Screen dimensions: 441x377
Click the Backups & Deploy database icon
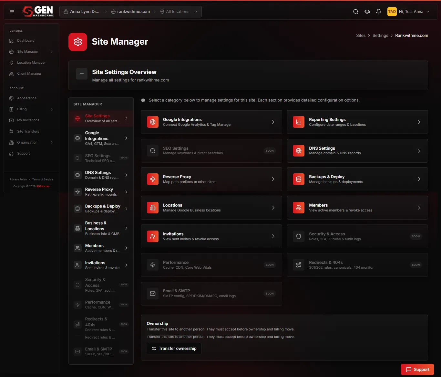[299, 179]
